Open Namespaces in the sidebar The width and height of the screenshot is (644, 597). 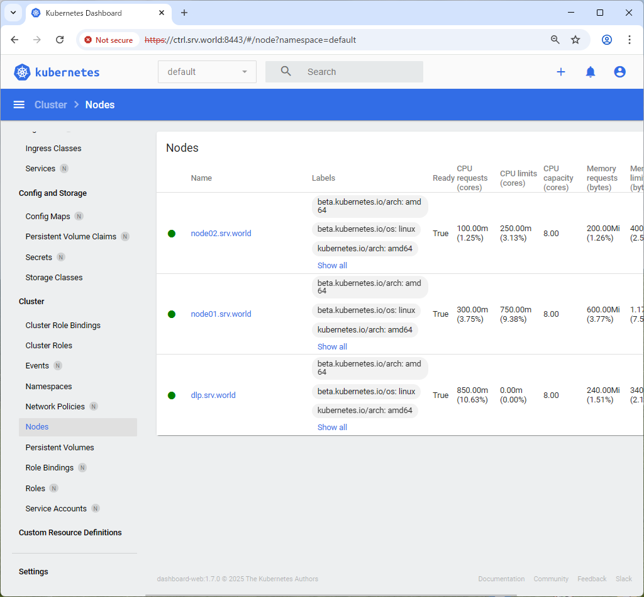coord(48,386)
